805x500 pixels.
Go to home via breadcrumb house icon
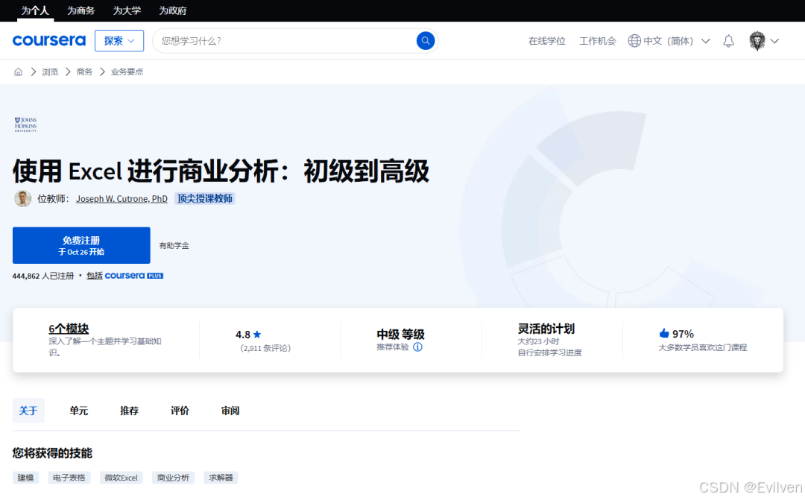pyautogui.click(x=18, y=72)
